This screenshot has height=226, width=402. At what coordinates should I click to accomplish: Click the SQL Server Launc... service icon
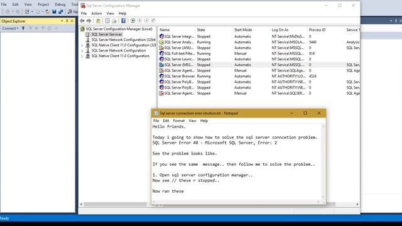point(161,59)
